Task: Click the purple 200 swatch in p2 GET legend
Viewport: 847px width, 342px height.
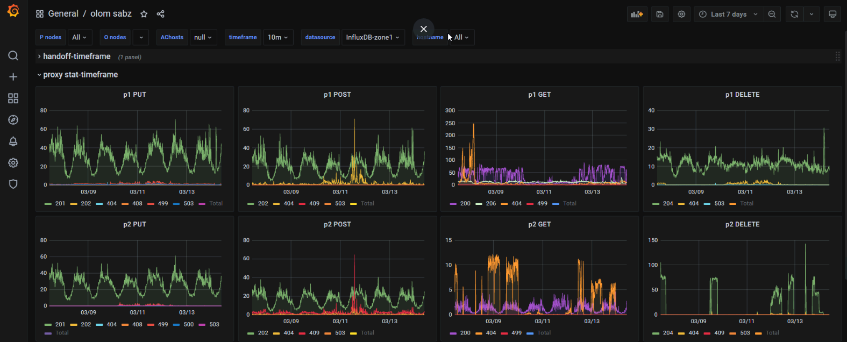Action: pos(453,333)
